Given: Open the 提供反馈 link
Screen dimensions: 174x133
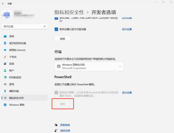Looking at the screenshot, I should tap(65, 131).
